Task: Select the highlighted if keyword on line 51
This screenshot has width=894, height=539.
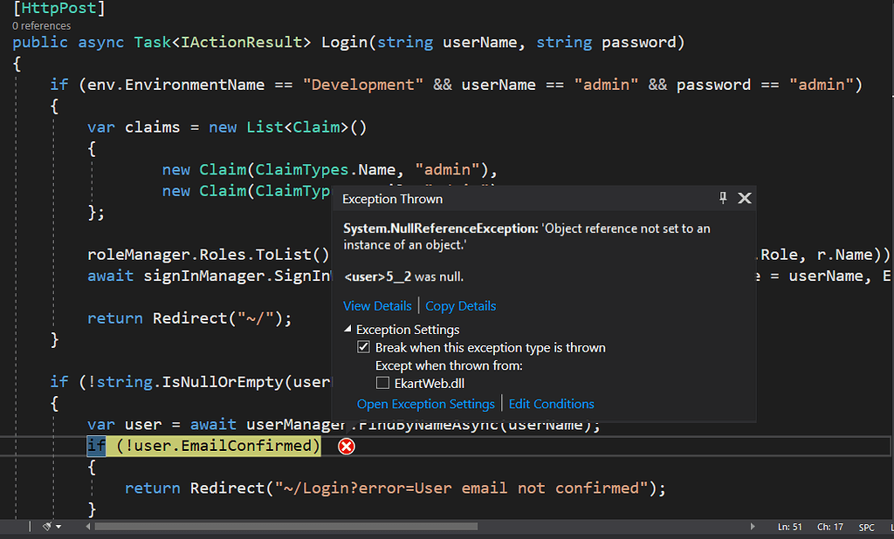Action: pos(96,446)
